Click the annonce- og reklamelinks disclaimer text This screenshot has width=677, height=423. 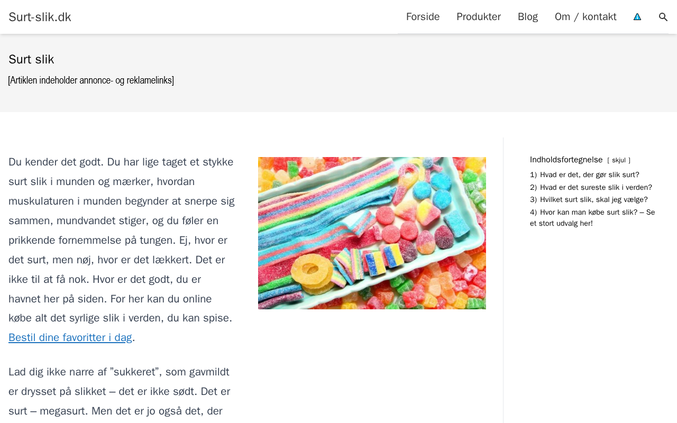(x=91, y=80)
